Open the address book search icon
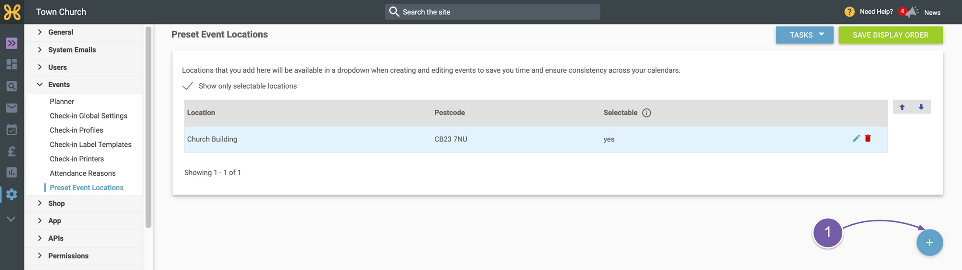 pyautogui.click(x=12, y=86)
